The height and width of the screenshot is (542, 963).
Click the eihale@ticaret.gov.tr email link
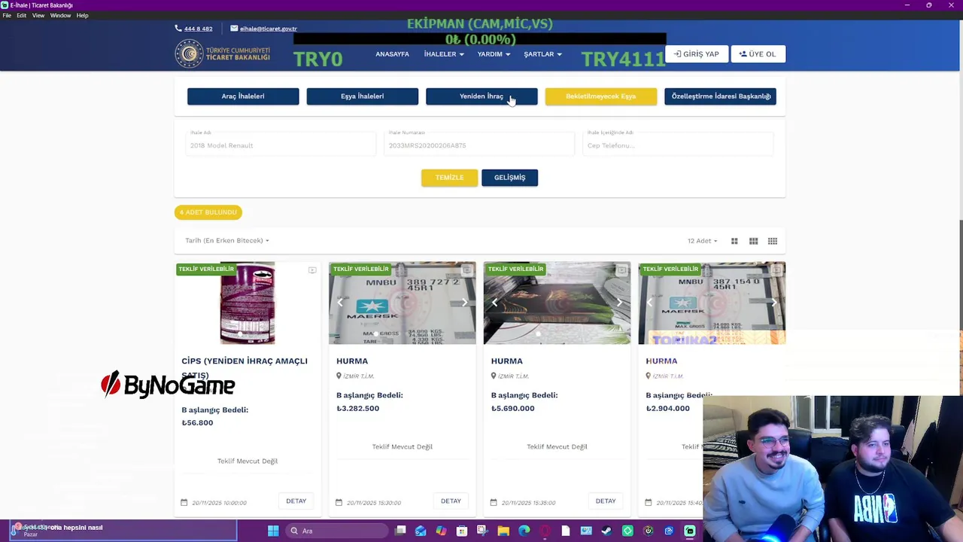(268, 29)
